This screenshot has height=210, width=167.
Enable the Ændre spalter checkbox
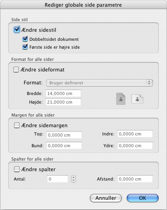pos(17,169)
